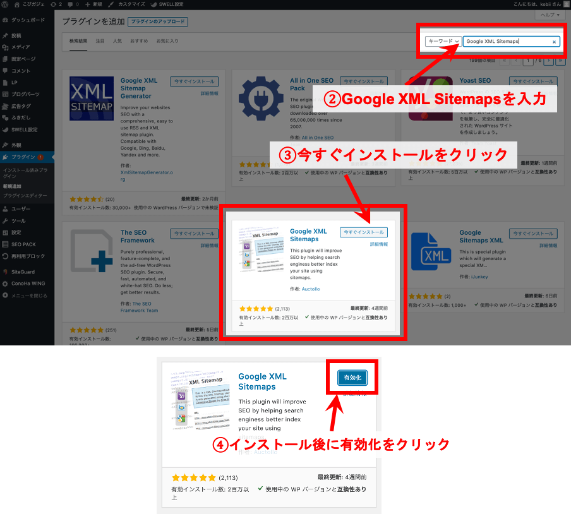Screen dimensions: 571x514
Task: Open XmlSitemapGenerator.org author link
Action: pyautogui.click(x=147, y=176)
